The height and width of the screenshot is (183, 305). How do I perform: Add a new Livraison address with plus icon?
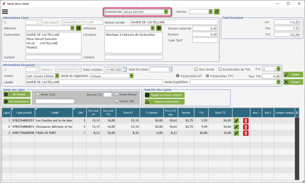159,28
